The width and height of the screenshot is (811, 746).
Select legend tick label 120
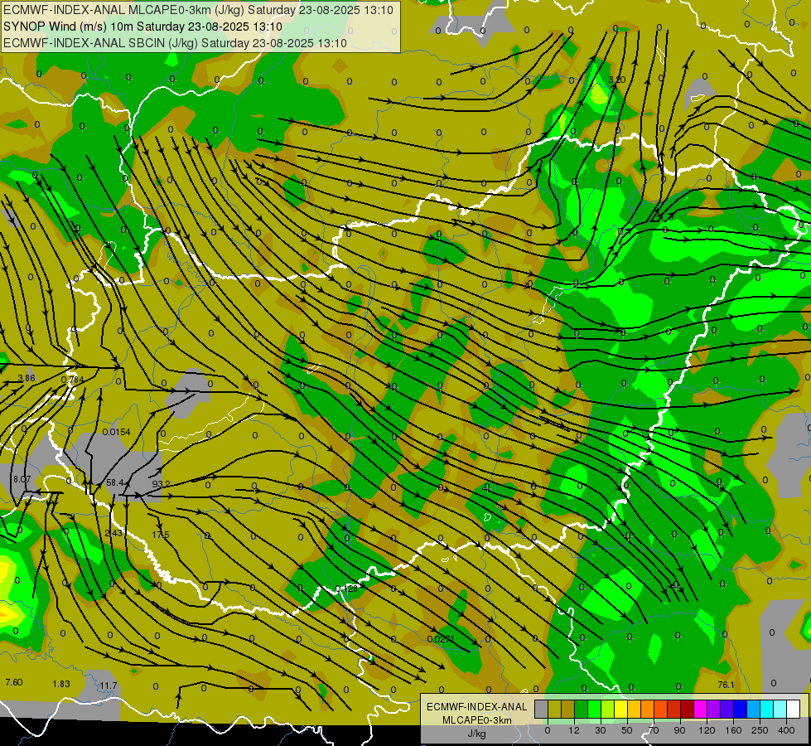[x=707, y=730]
